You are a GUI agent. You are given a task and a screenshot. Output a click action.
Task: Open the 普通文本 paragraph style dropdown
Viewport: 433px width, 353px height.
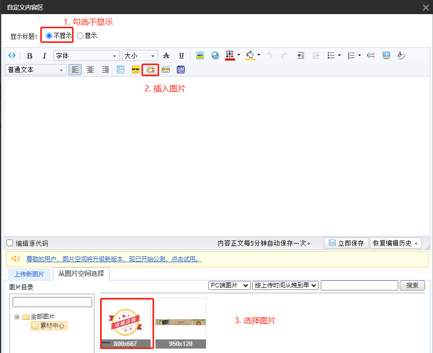(36, 70)
